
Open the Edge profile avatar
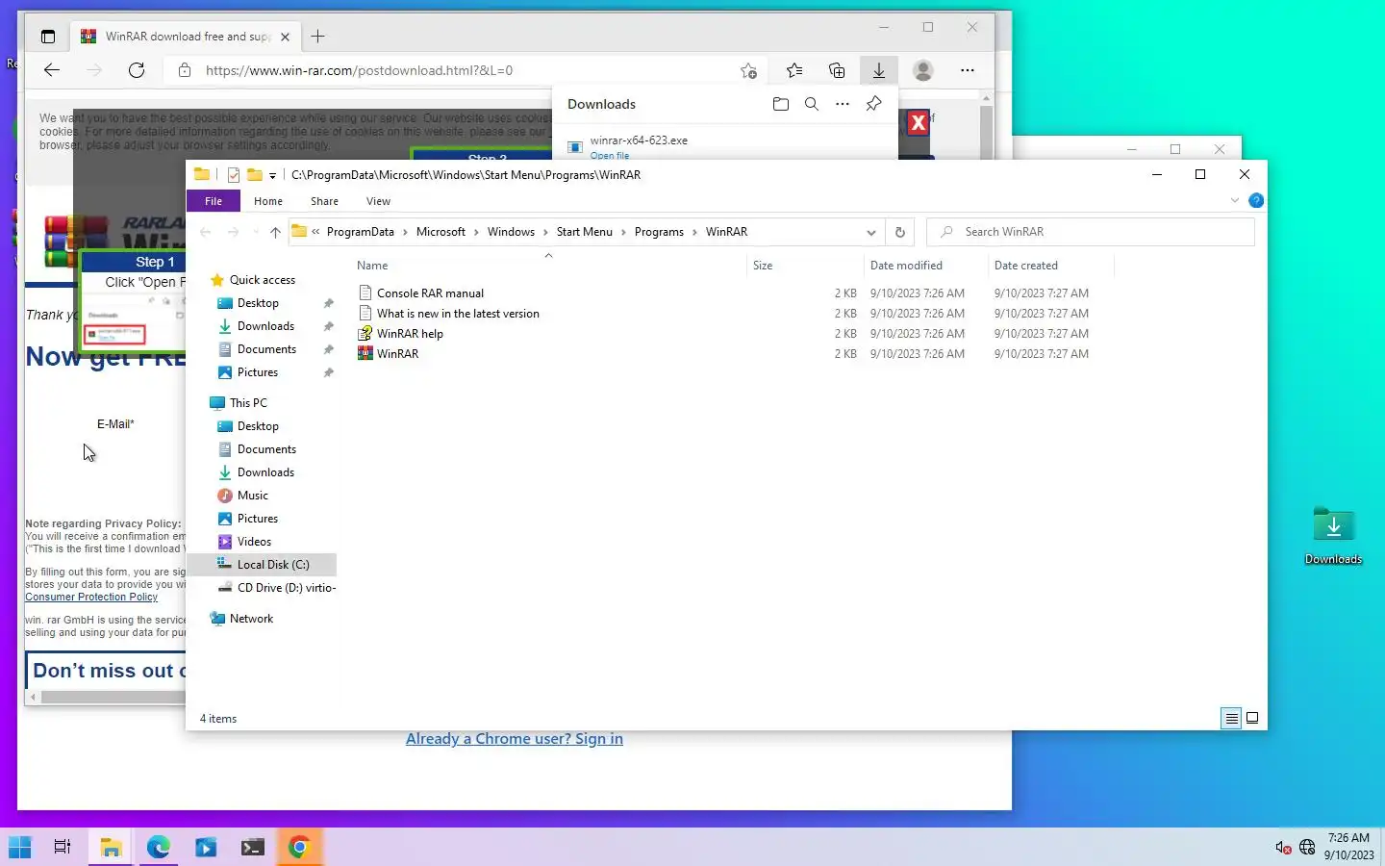[923, 70]
